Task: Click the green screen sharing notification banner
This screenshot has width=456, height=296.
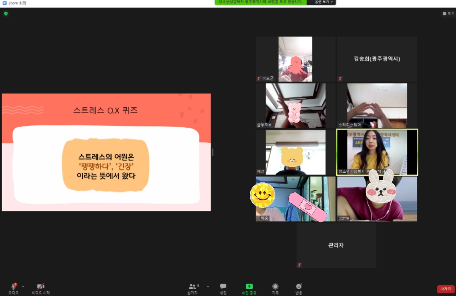Action: point(261,2)
